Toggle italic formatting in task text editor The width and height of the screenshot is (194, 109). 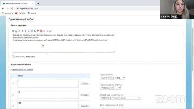coord(25,31)
